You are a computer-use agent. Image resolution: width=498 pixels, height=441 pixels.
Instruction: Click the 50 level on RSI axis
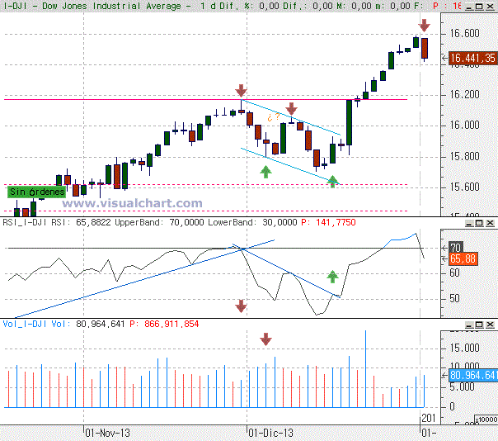point(454,298)
